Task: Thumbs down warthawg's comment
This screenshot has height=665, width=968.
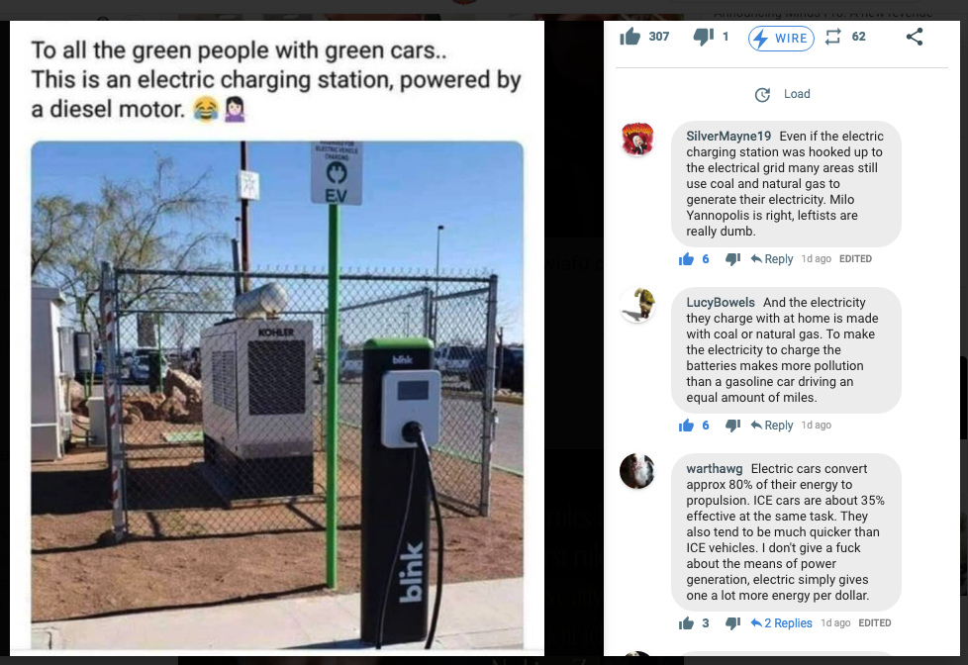Action: [732, 623]
